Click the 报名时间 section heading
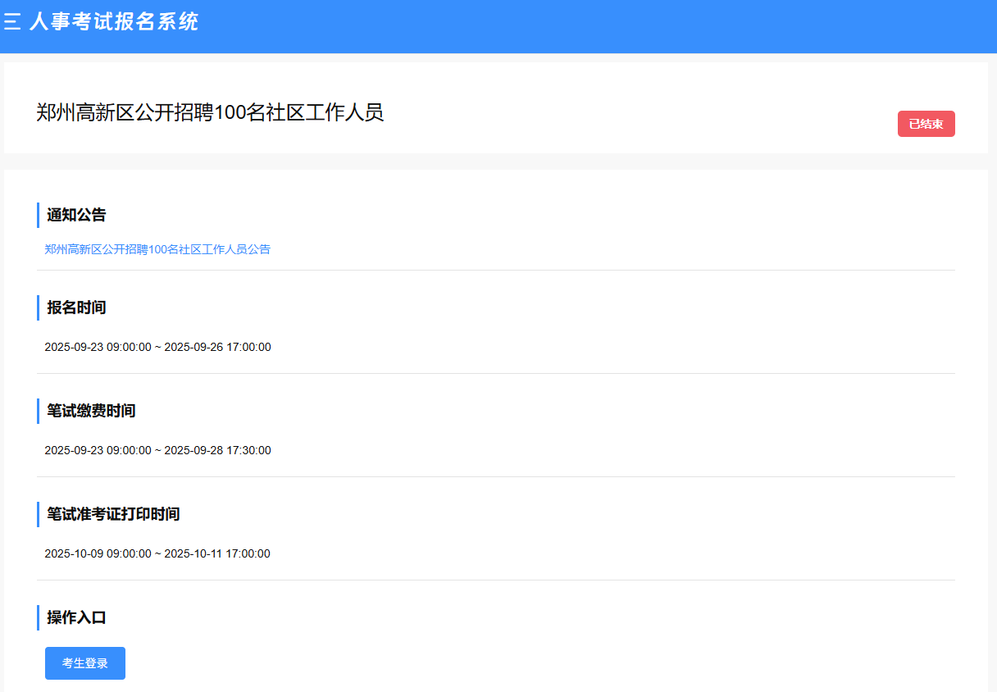997x692 pixels. 76,307
